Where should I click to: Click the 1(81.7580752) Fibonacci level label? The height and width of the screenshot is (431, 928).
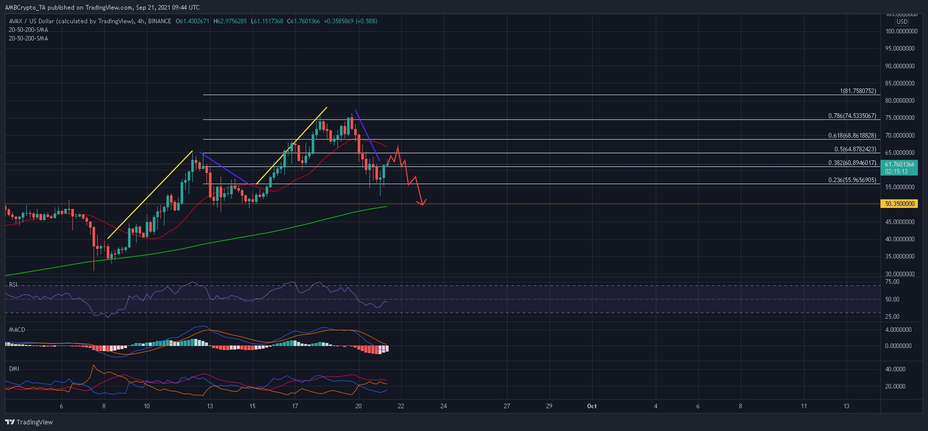coord(858,91)
